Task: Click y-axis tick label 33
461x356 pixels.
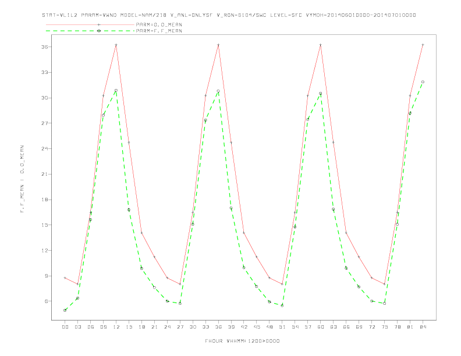Action: coord(45,72)
